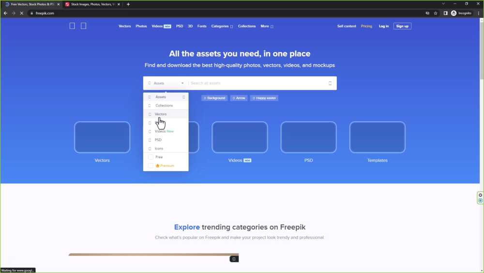Stop the page from loading
Image resolution: width=484 pixels, height=273 pixels.
[x=22, y=13]
